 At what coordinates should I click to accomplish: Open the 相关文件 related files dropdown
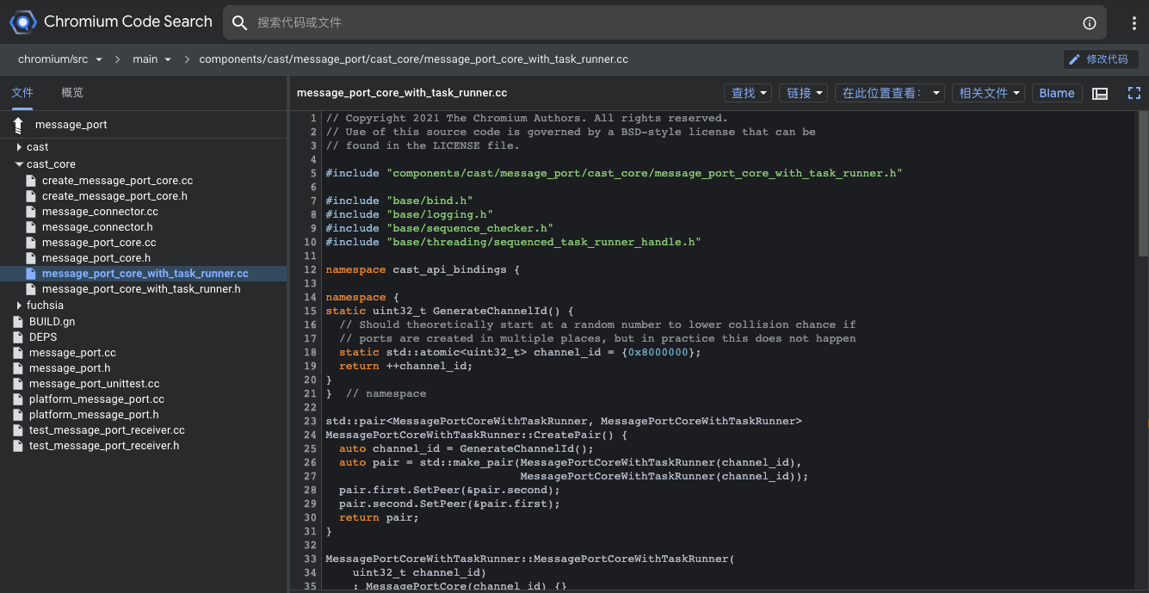(989, 93)
